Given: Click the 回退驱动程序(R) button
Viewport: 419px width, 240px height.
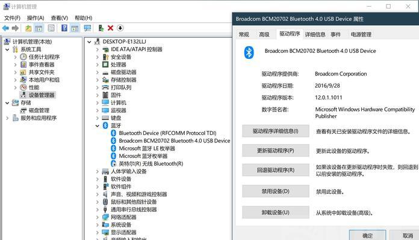Looking at the screenshot, I should tap(276, 170).
